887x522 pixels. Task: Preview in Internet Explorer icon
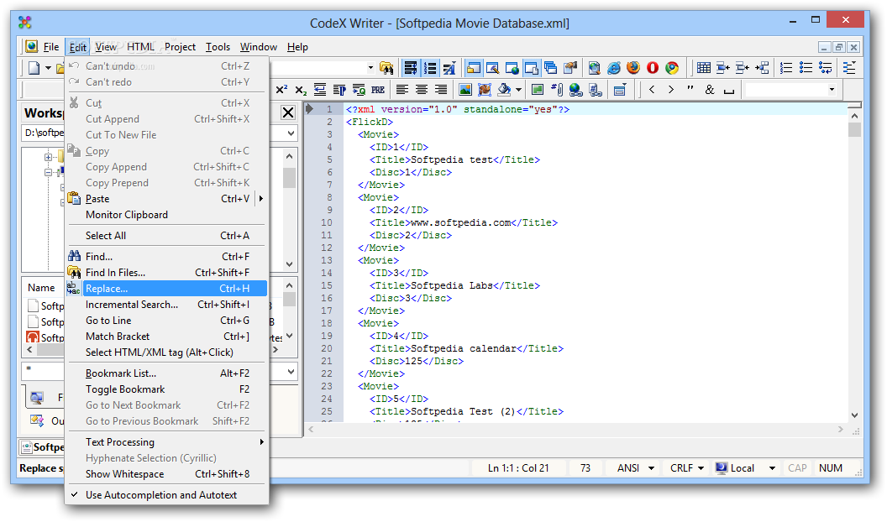click(x=614, y=68)
